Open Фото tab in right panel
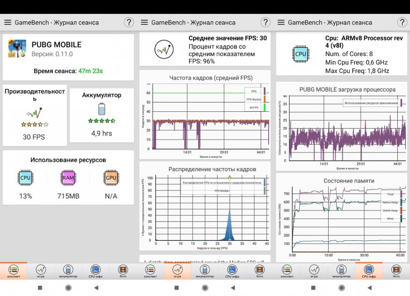Image resolution: width=410 pixels, height=296 pixels. [396, 271]
